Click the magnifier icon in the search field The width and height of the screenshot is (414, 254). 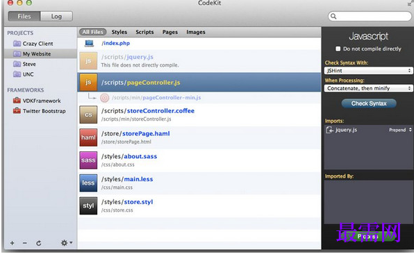pyautogui.click(x=333, y=17)
